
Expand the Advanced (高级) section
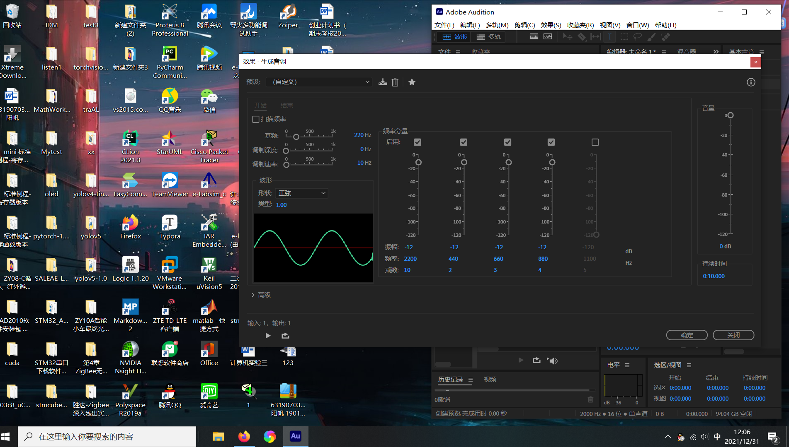point(261,295)
